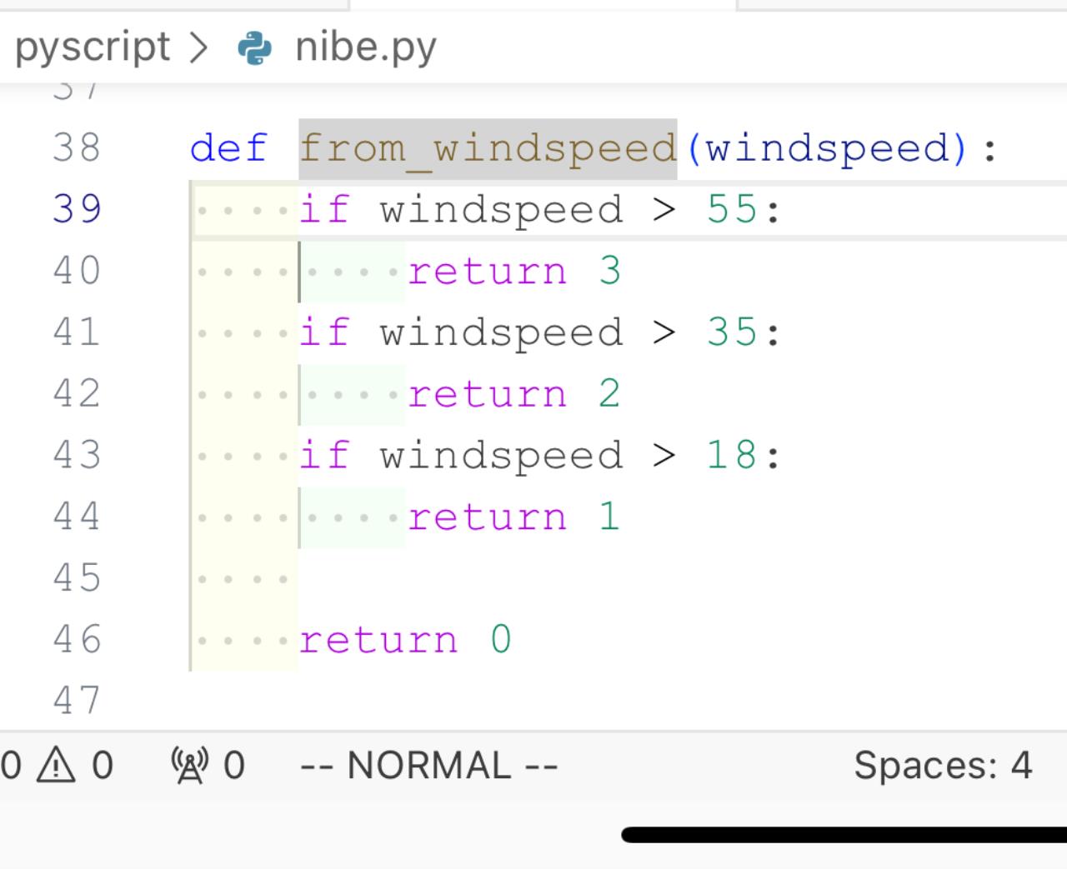Open the nibe.py breadcrumb file picker
The height and width of the screenshot is (869, 1067).
click(365, 47)
